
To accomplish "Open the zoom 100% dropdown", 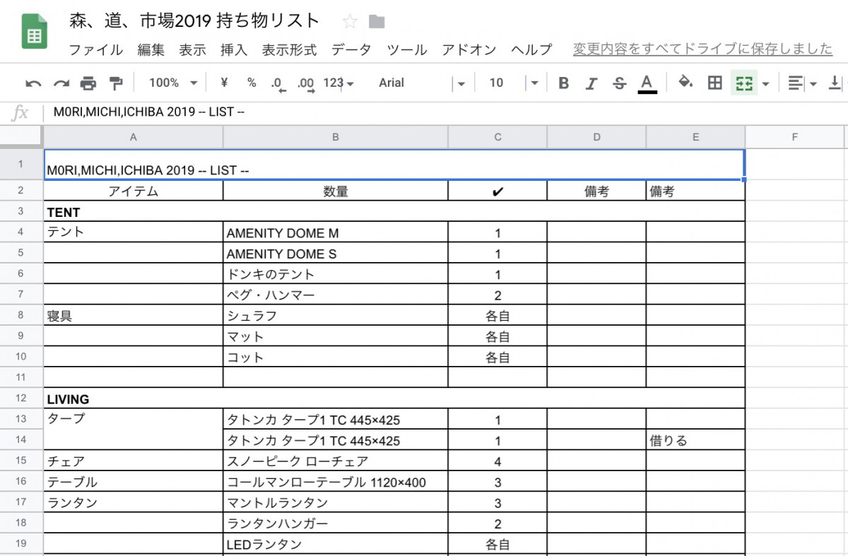I will click(173, 83).
